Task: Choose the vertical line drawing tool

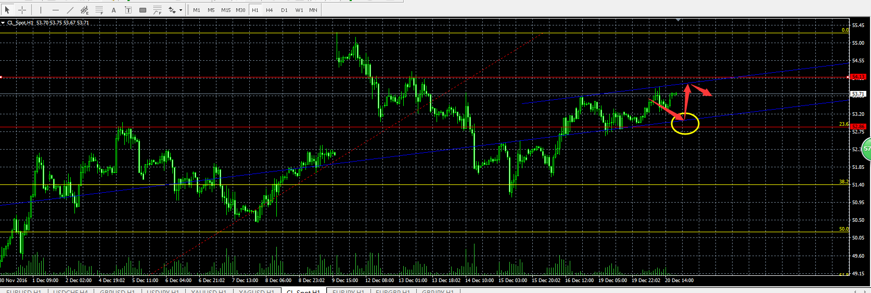Action: 41,10
